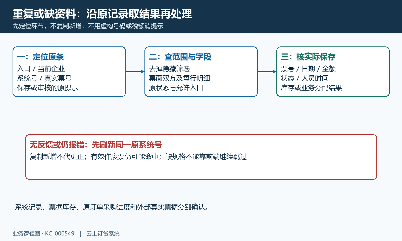The image size is (402, 241).
Task: Click the line 入口 / 当前企业
Action: 41,69
